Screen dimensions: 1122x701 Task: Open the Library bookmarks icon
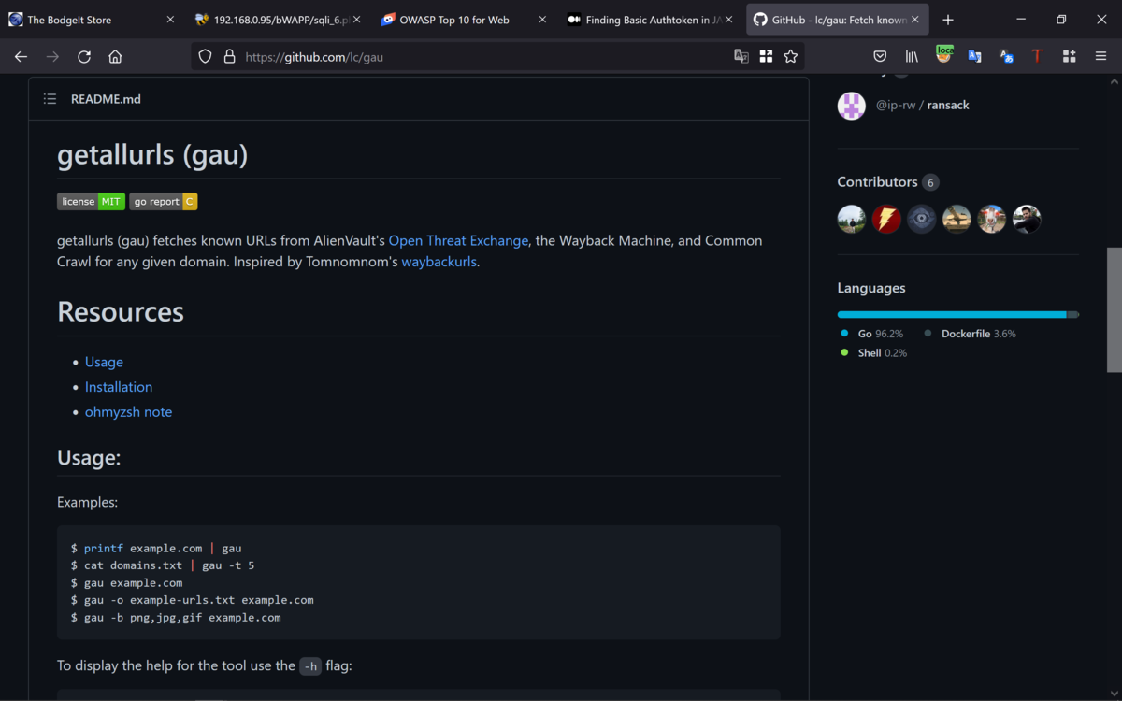912,56
